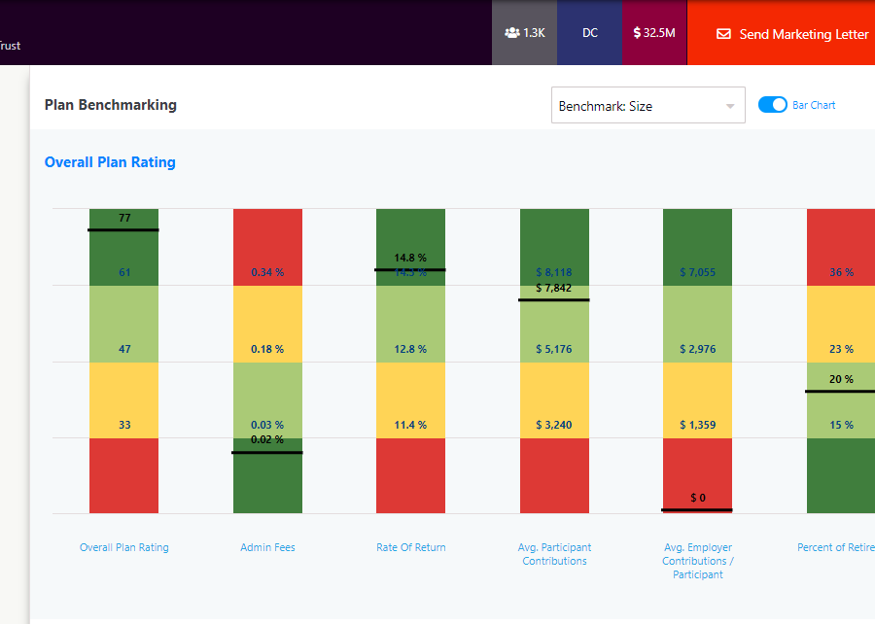Image resolution: width=875 pixels, height=624 pixels.
Task: Open the Overall Plan Rating axis label
Action: pos(124,547)
